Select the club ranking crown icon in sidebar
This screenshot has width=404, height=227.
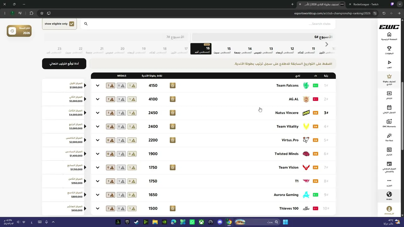click(x=389, y=76)
